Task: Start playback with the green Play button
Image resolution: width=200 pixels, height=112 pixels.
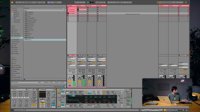Action: click(x=88, y=2)
